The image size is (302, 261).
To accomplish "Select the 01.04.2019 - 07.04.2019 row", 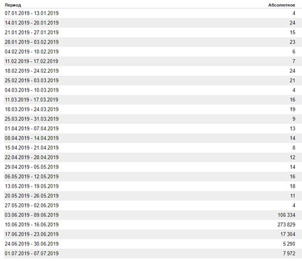I will (151, 129).
